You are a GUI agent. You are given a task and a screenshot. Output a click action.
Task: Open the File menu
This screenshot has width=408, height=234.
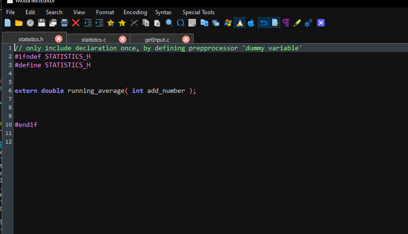click(x=10, y=12)
